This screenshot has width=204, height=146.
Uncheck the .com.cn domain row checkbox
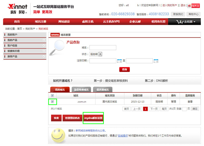52,102
